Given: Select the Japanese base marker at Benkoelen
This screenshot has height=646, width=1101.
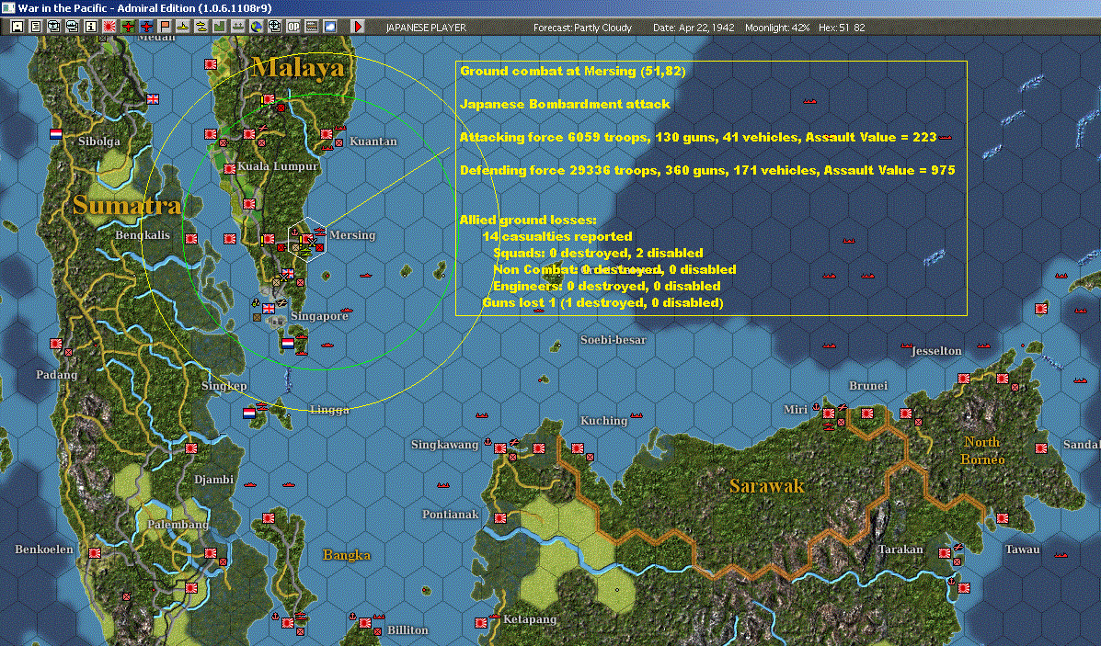Looking at the screenshot, I should (x=95, y=552).
